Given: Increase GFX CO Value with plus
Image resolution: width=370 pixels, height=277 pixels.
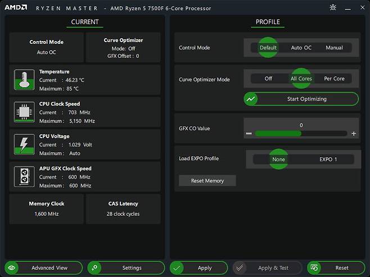Looking at the screenshot, I should coord(354,134).
